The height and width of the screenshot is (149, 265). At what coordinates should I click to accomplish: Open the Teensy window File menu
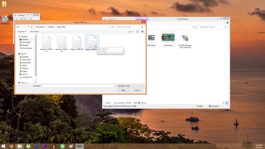17,19
